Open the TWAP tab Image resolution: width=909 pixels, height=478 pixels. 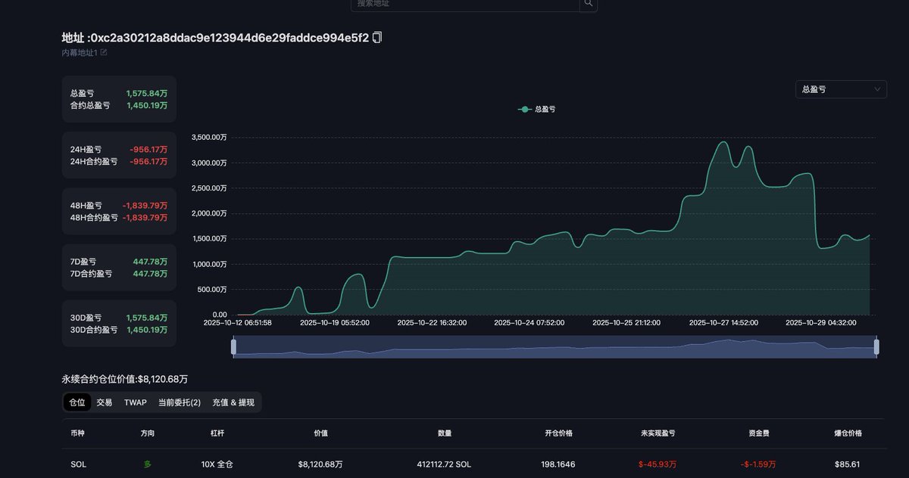(x=136, y=402)
